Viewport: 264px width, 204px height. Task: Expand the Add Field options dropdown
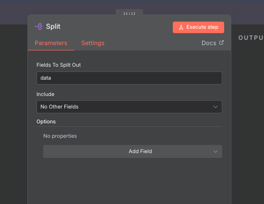(x=132, y=151)
